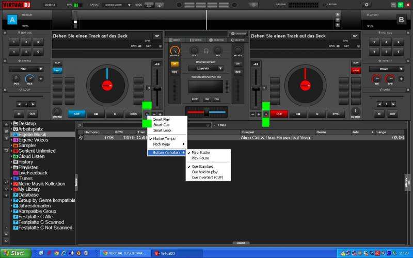This screenshot has width=413, height=258.
Task: Click deck A stutter/pause button
Action: point(96,114)
